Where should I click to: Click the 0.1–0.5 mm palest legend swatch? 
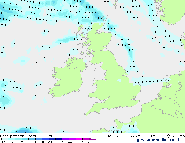click(x=5, y=139)
